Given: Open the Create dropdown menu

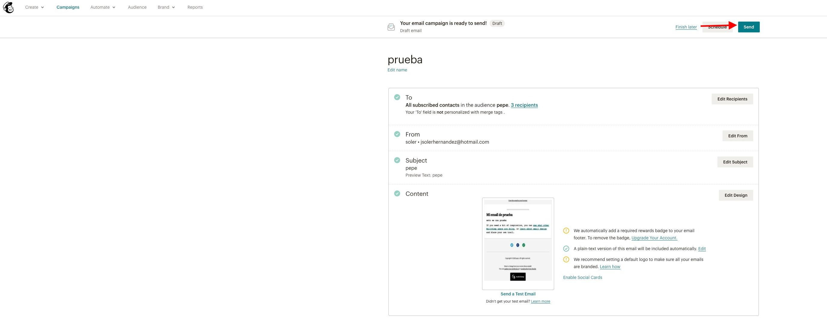Looking at the screenshot, I should point(35,7).
